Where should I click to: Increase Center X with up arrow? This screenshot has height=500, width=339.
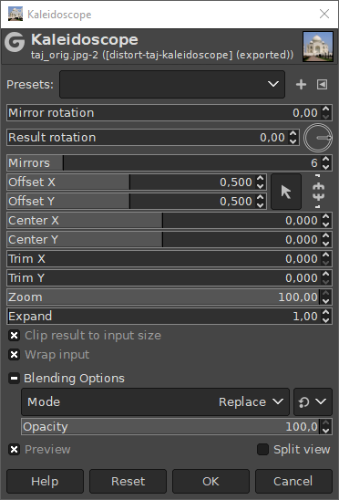(325, 216)
